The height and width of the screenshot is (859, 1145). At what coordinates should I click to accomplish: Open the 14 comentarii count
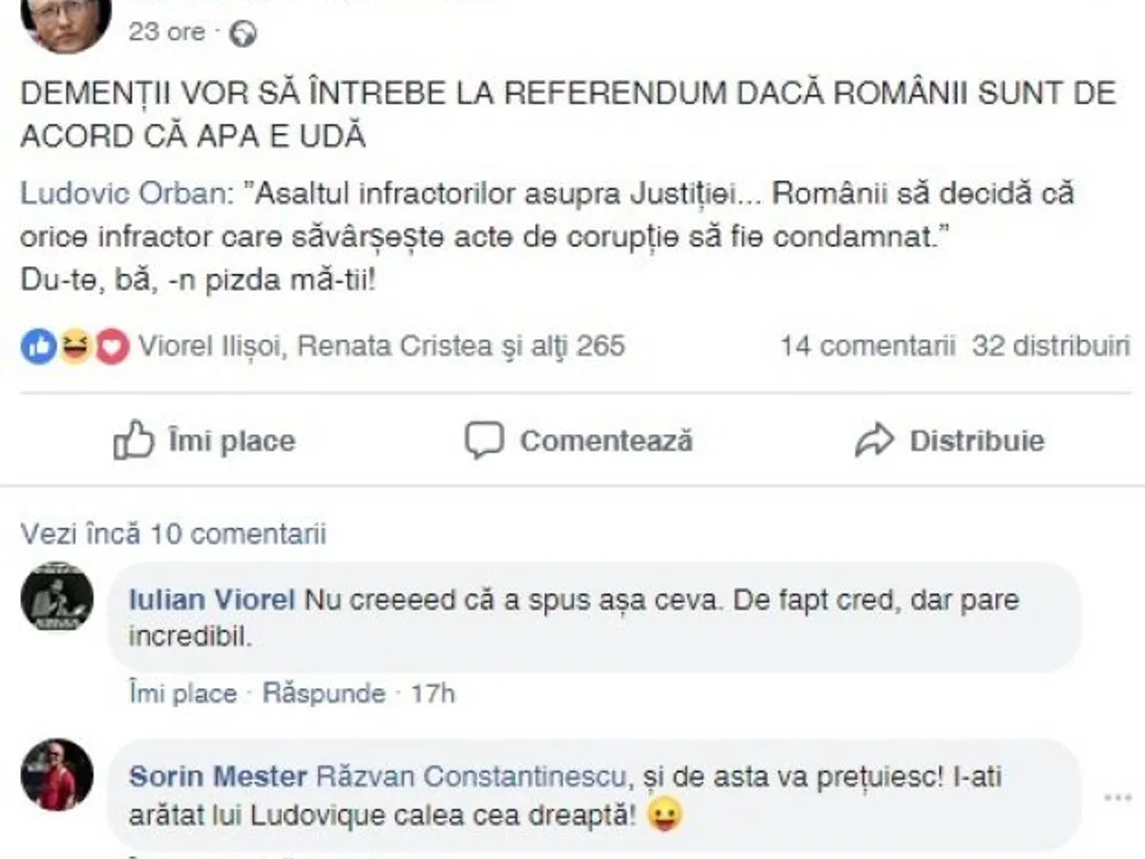click(866, 346)
